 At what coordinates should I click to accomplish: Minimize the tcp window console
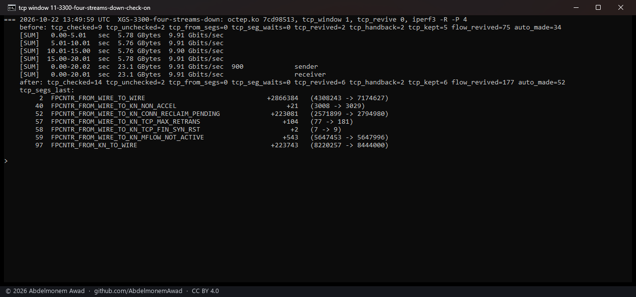[575, 7]
